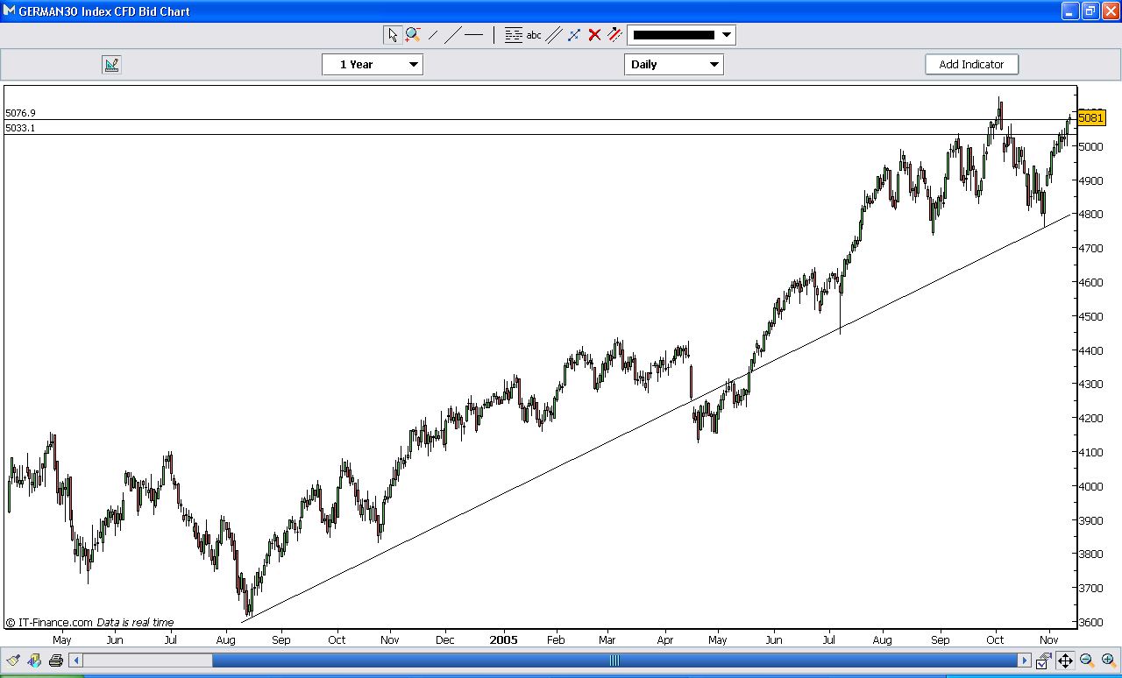
Task: Click the IT-Finance.com copyright text
Action: click(49, 623)
